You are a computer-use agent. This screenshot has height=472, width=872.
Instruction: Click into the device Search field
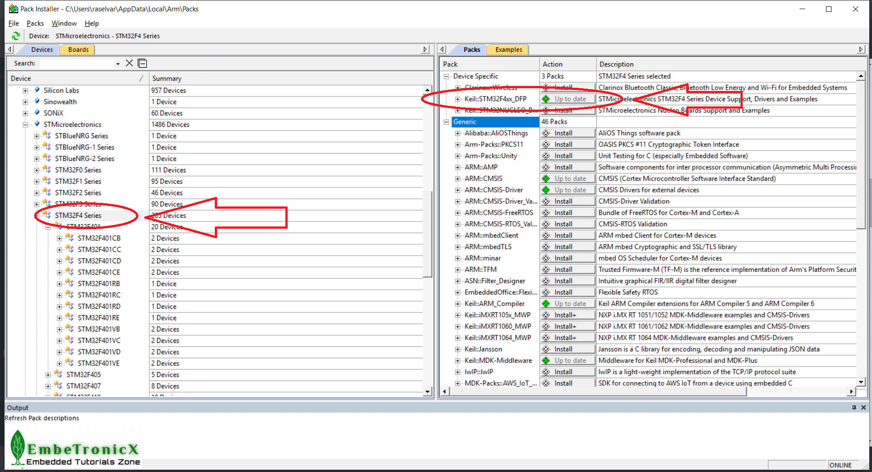77,64
